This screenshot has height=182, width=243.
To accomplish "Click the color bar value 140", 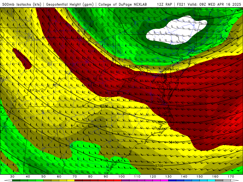I will pyautogui.click(x=184, y=177).
